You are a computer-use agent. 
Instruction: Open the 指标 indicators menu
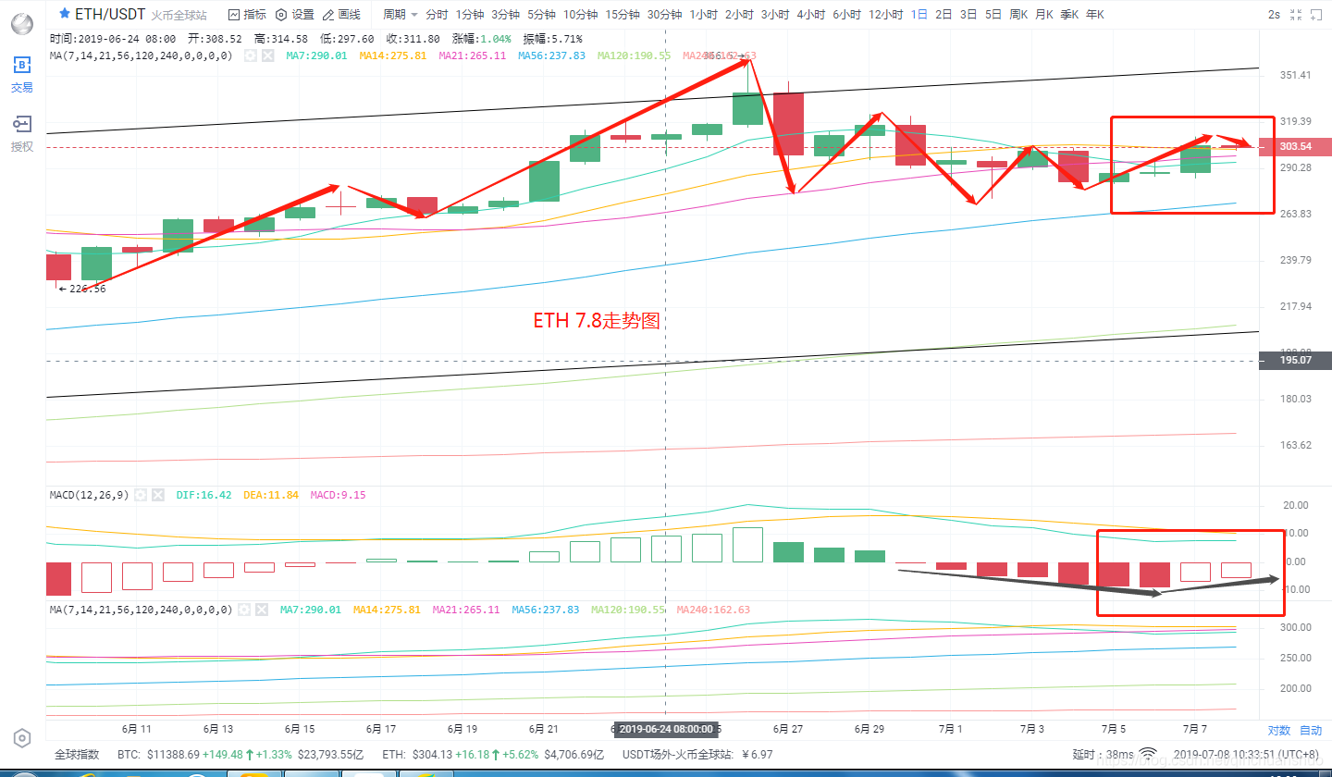click(x=247, y=15)
